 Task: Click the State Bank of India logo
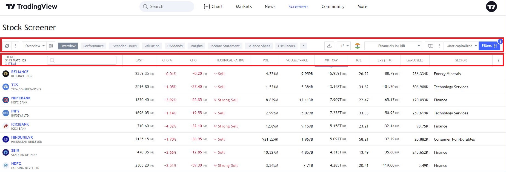point(6,152)
